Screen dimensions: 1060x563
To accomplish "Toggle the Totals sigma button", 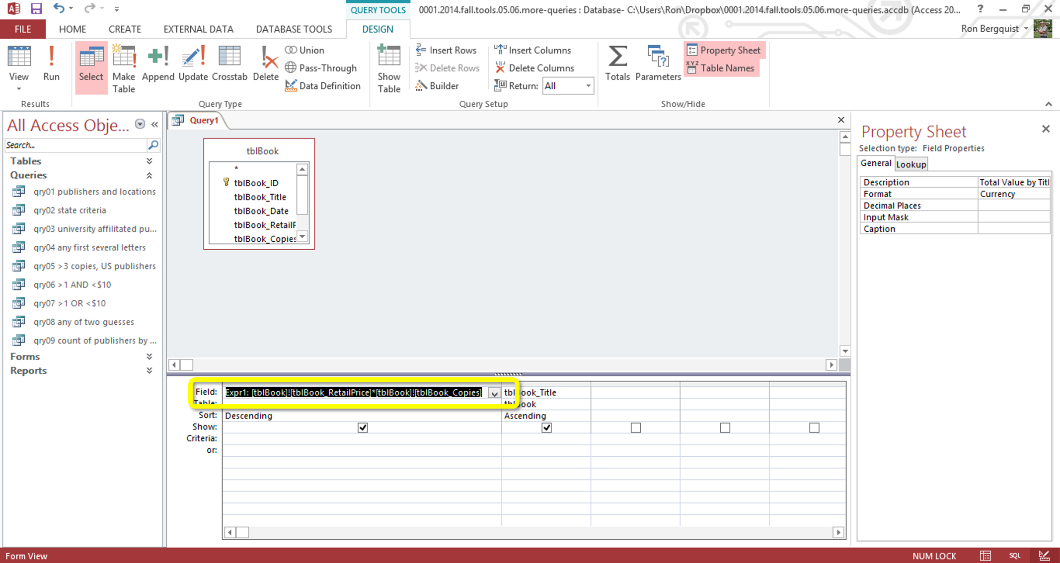I will point(617,64).
